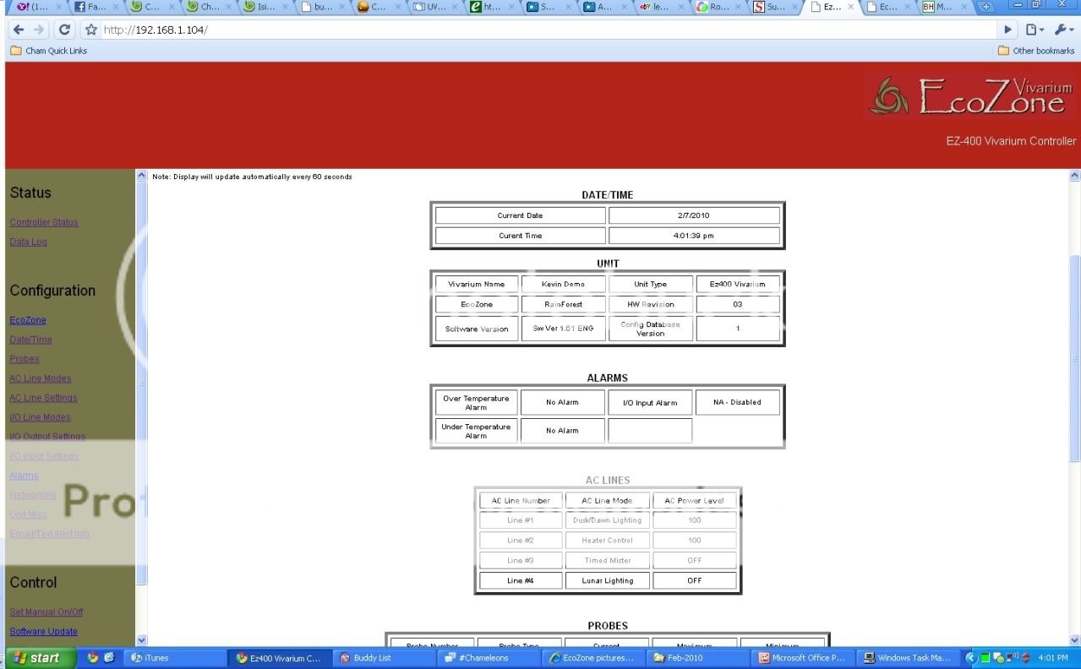Viewport: 1081px width, 669px height.
Task: Open the Controller Status link
Action: (44, 223)
